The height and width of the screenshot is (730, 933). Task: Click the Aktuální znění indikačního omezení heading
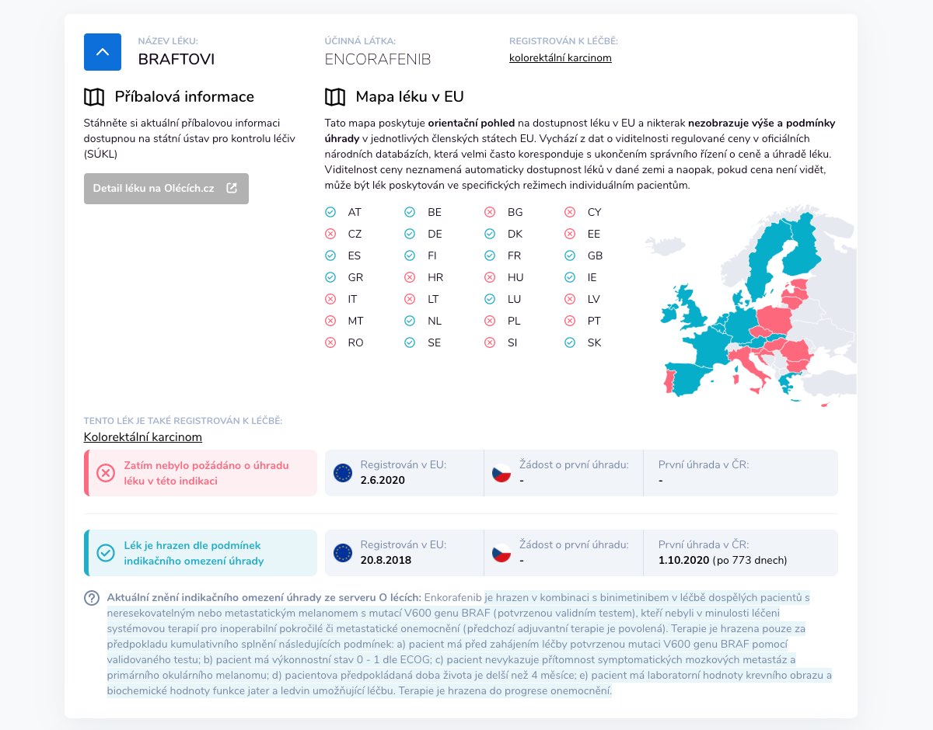click(264, 598)
